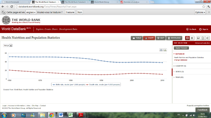Image resolution: width=211 pixels, height=118 pixels.
Task: Open the Access to Information link
Action: tap(16, 106)
